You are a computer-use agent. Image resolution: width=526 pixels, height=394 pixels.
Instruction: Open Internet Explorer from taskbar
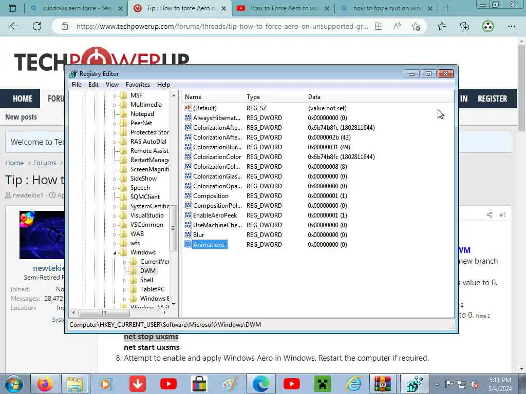[353, 384]
